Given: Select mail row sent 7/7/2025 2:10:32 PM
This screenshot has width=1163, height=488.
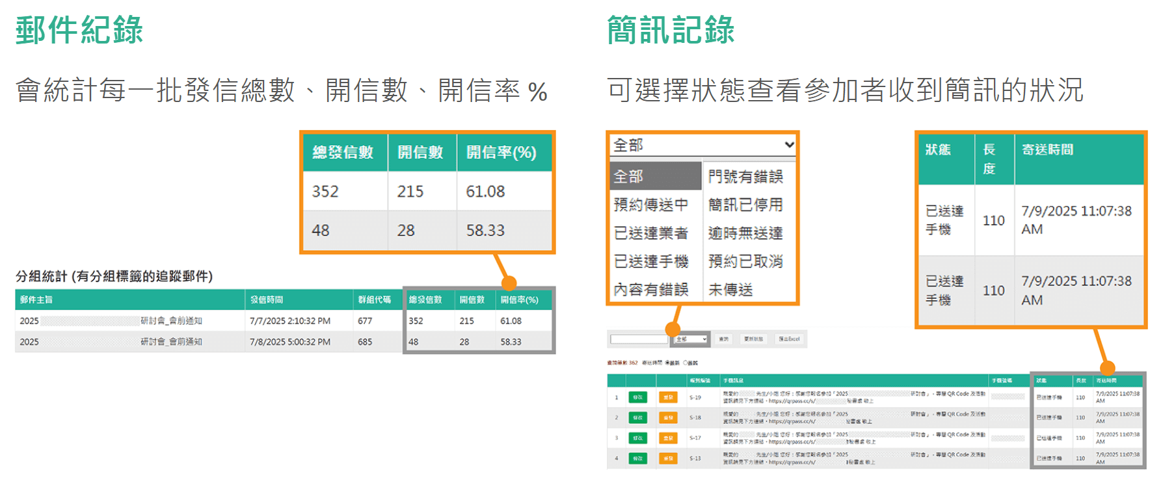Looking at the screenshot, I should click(289, 321).
